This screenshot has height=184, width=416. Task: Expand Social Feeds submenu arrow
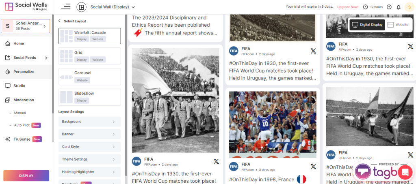46,58
